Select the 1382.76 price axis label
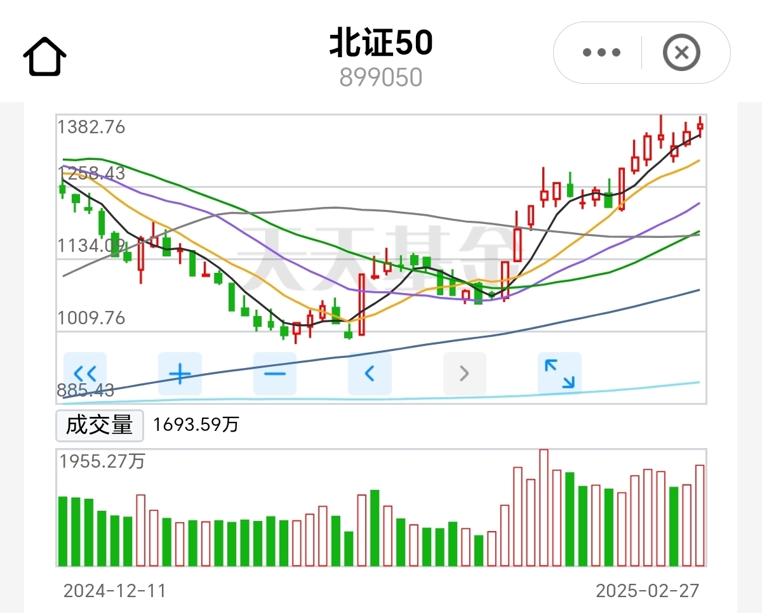 coord(91,127)
